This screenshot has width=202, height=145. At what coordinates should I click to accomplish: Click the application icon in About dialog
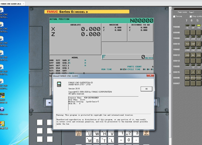click(59, 84)
